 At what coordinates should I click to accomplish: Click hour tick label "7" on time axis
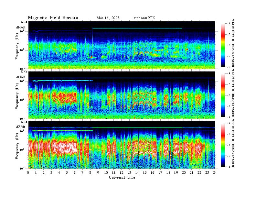pos(82,173)
